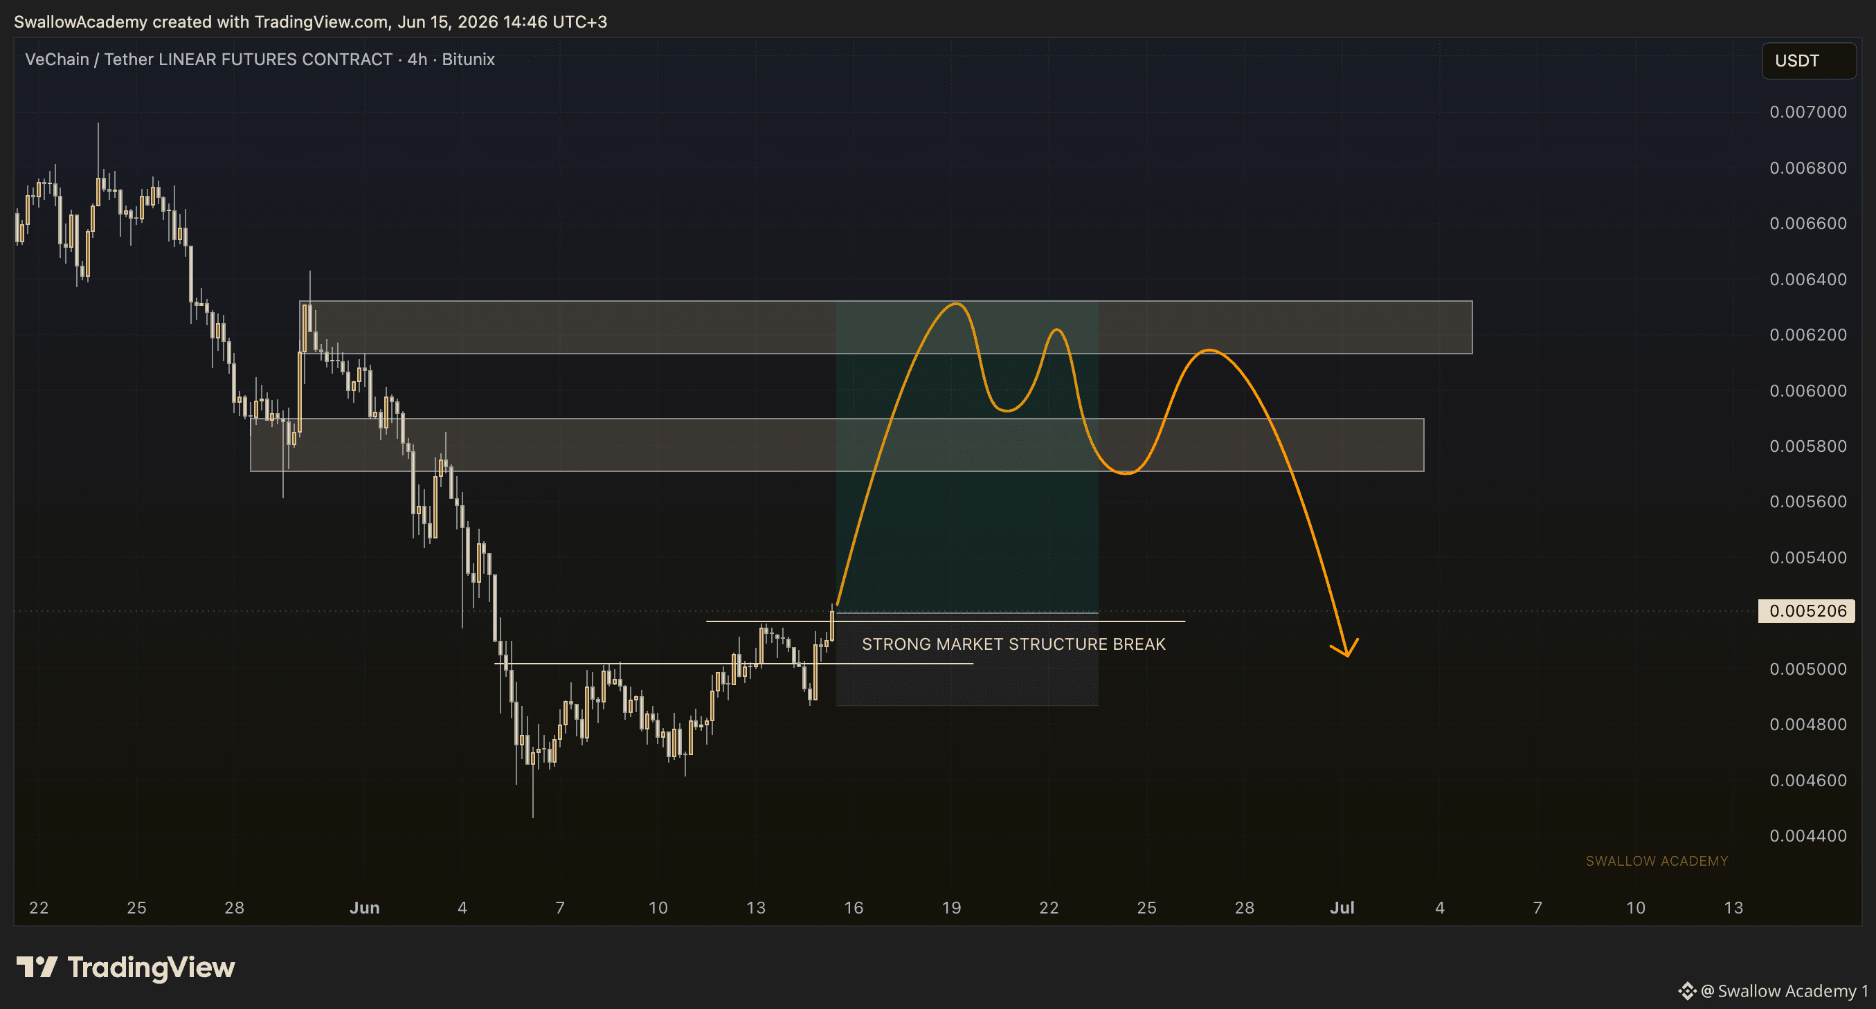The width and height of the screenshot is (1876, 1009).
Task: Click the Binance icon beside Swallow Academy handle
Action: click(1686, 991)
